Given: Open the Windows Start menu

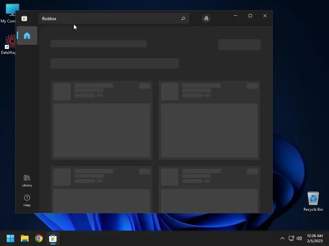Looking at the screenshot, I should tap(10, 238).
